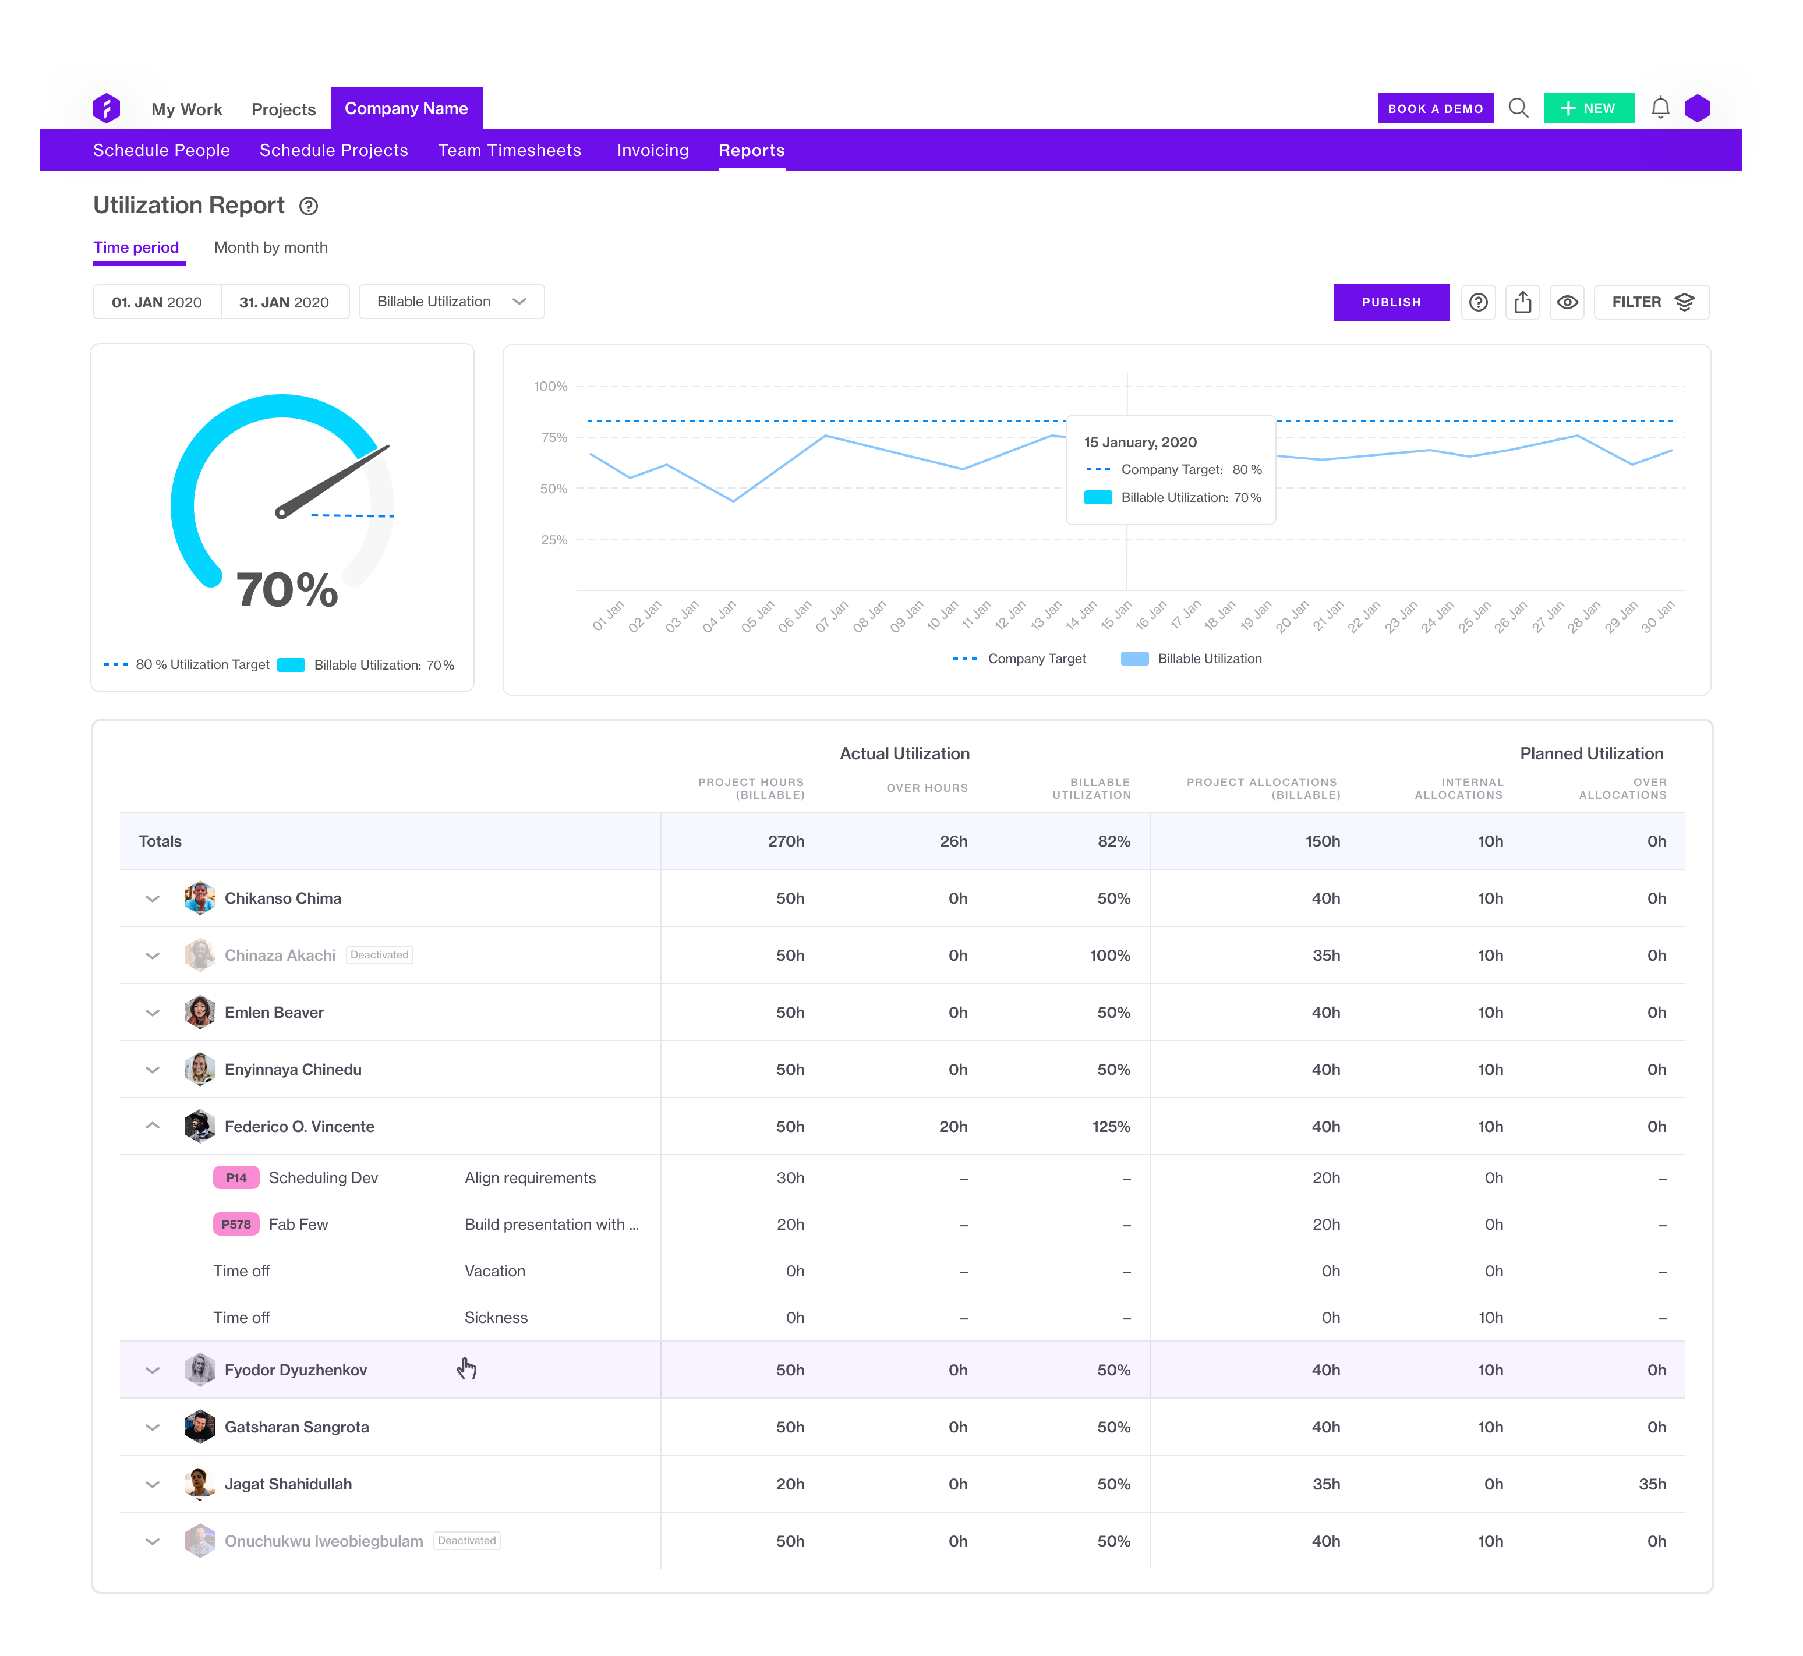Screen dimensions: 1803x1656
Task: Open help icon next to Publish button
Action: tap(1479, 303)
